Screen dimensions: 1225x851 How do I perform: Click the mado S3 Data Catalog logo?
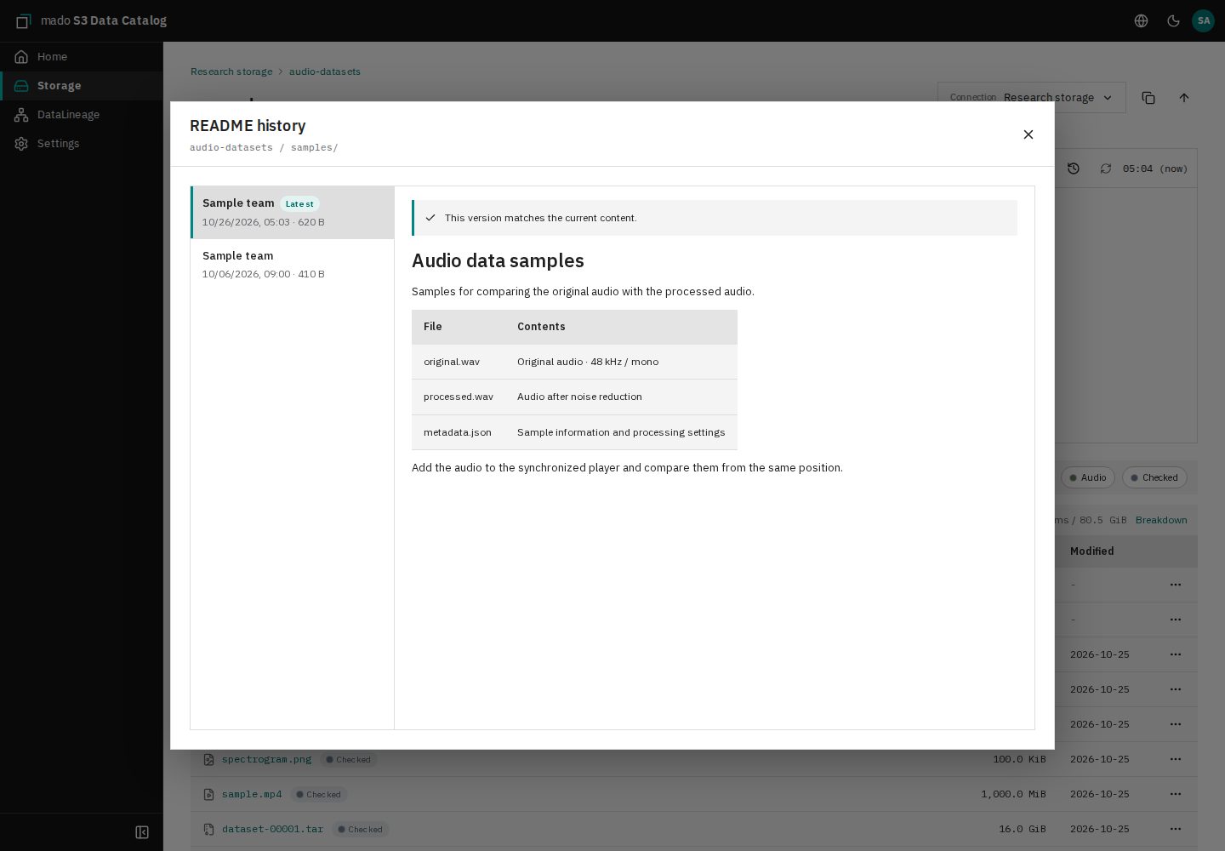tap(92, 20)
